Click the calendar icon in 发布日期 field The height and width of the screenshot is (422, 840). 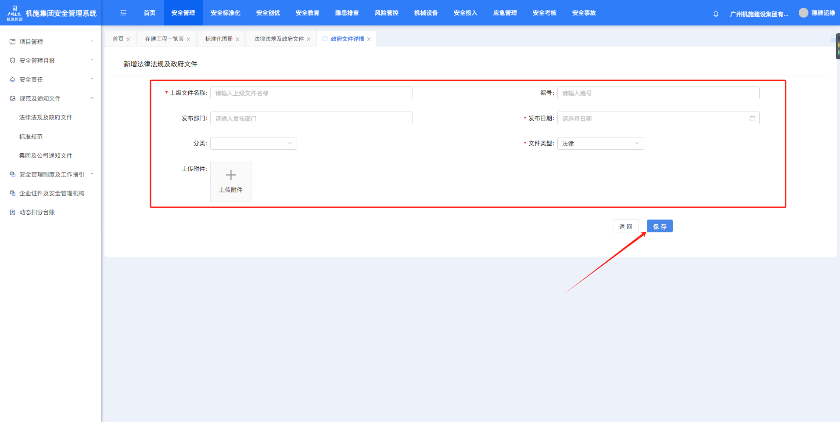[752, 119]
